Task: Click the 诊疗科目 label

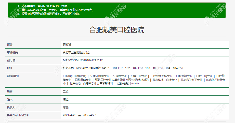Action: click(x=13, y=76)
